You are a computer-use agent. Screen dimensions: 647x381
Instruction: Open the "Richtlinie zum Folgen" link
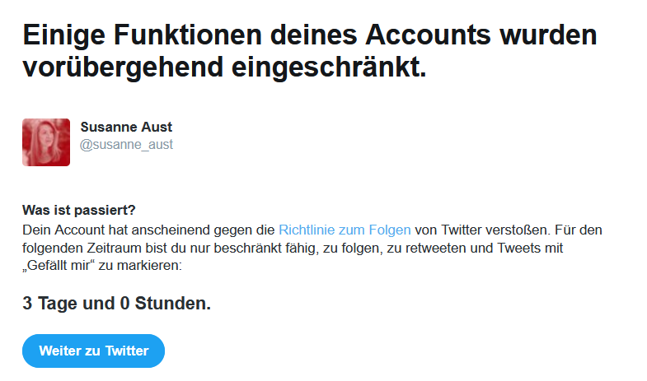click(x=345, y=230)
